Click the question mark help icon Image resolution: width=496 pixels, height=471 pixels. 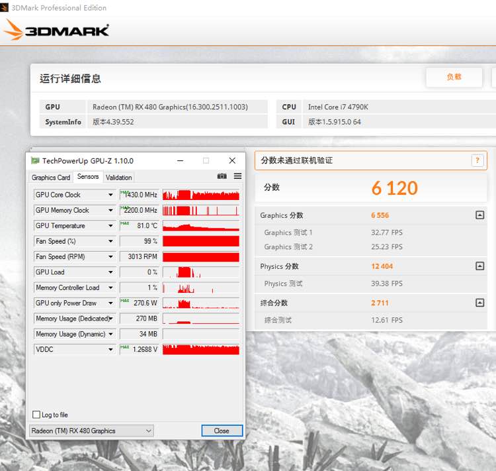click(477, 160)
